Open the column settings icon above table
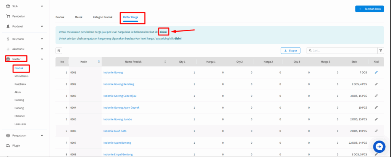391x157 pixels. (59, 51)
